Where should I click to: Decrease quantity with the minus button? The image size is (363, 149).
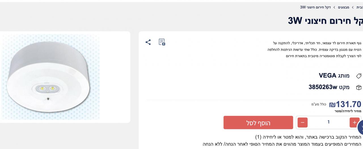(302, 122)
